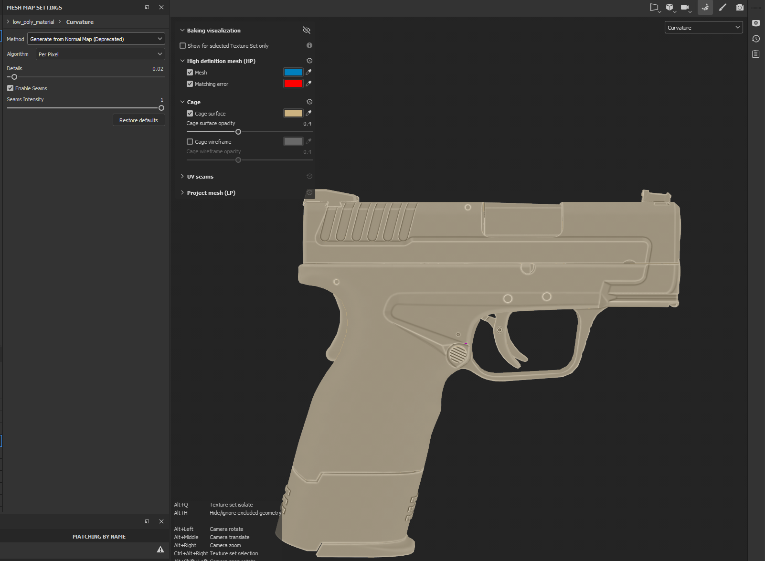Enable the Cage wireframe checkbox
The image size is (765, 561).
pos(190,142)
